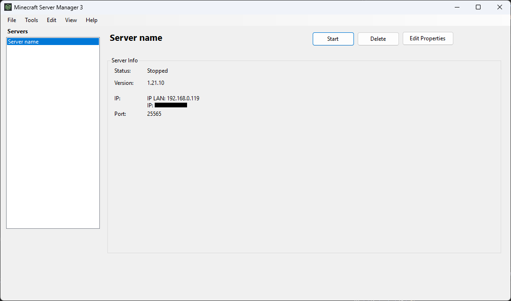
Task: Open the Edit menu
Action: [x=52, y=20]
